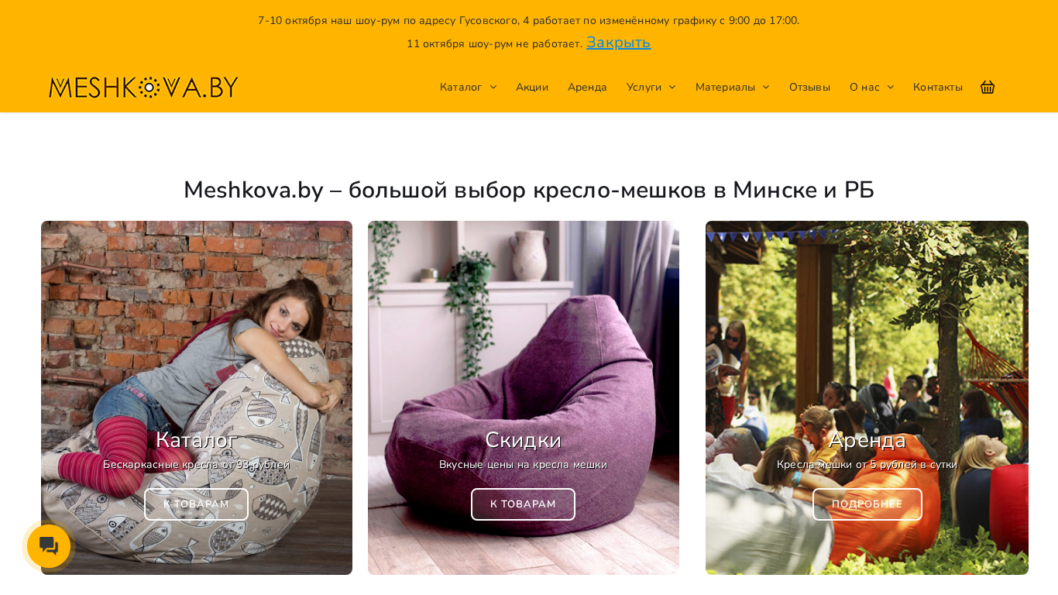Click ПОДРОБНЕЕ button under Аренда
Viewport: 1058px width, 595px height.
pos(867,504)
